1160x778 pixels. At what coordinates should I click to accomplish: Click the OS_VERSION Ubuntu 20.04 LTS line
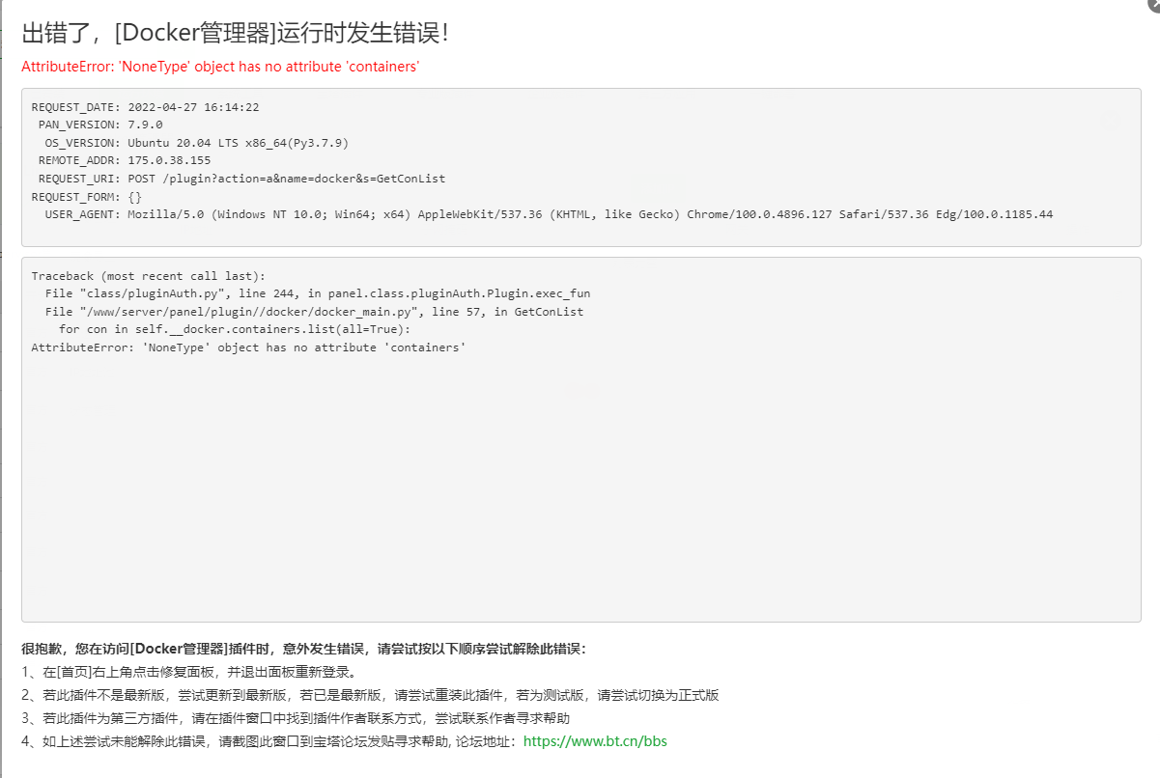click(x=196, y=143)
